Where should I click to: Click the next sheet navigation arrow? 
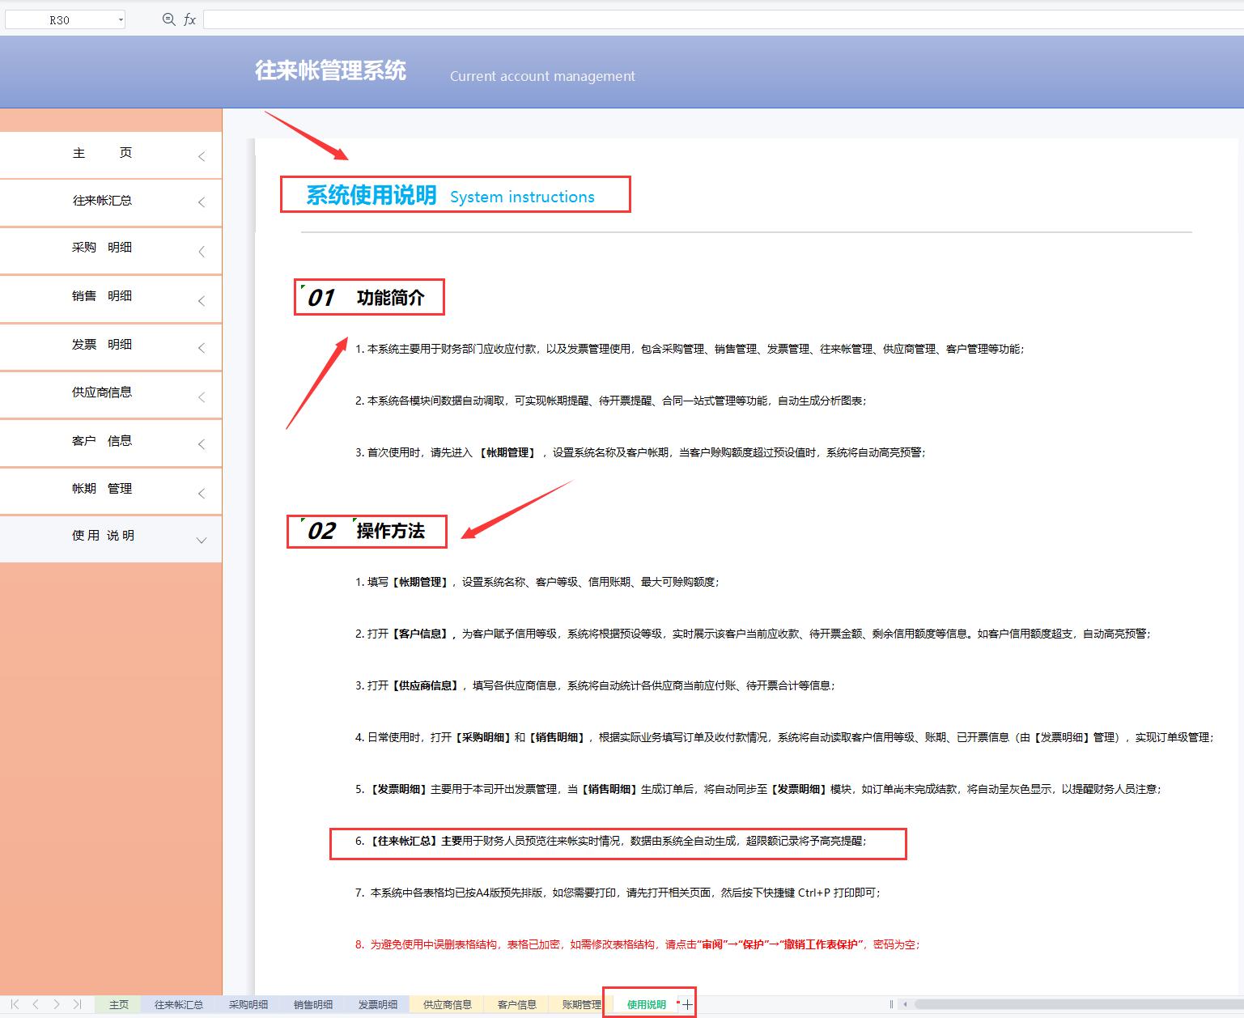57,1004
